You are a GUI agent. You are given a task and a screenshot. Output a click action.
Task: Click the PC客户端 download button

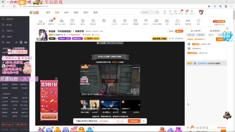pos(219,21)
